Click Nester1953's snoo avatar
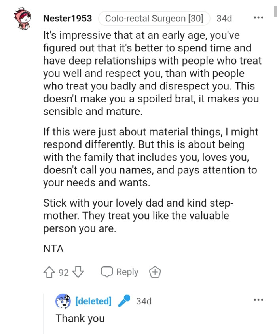Image resolution: width=277 pixels, height=334 pixels. click(x=22, y=18)
